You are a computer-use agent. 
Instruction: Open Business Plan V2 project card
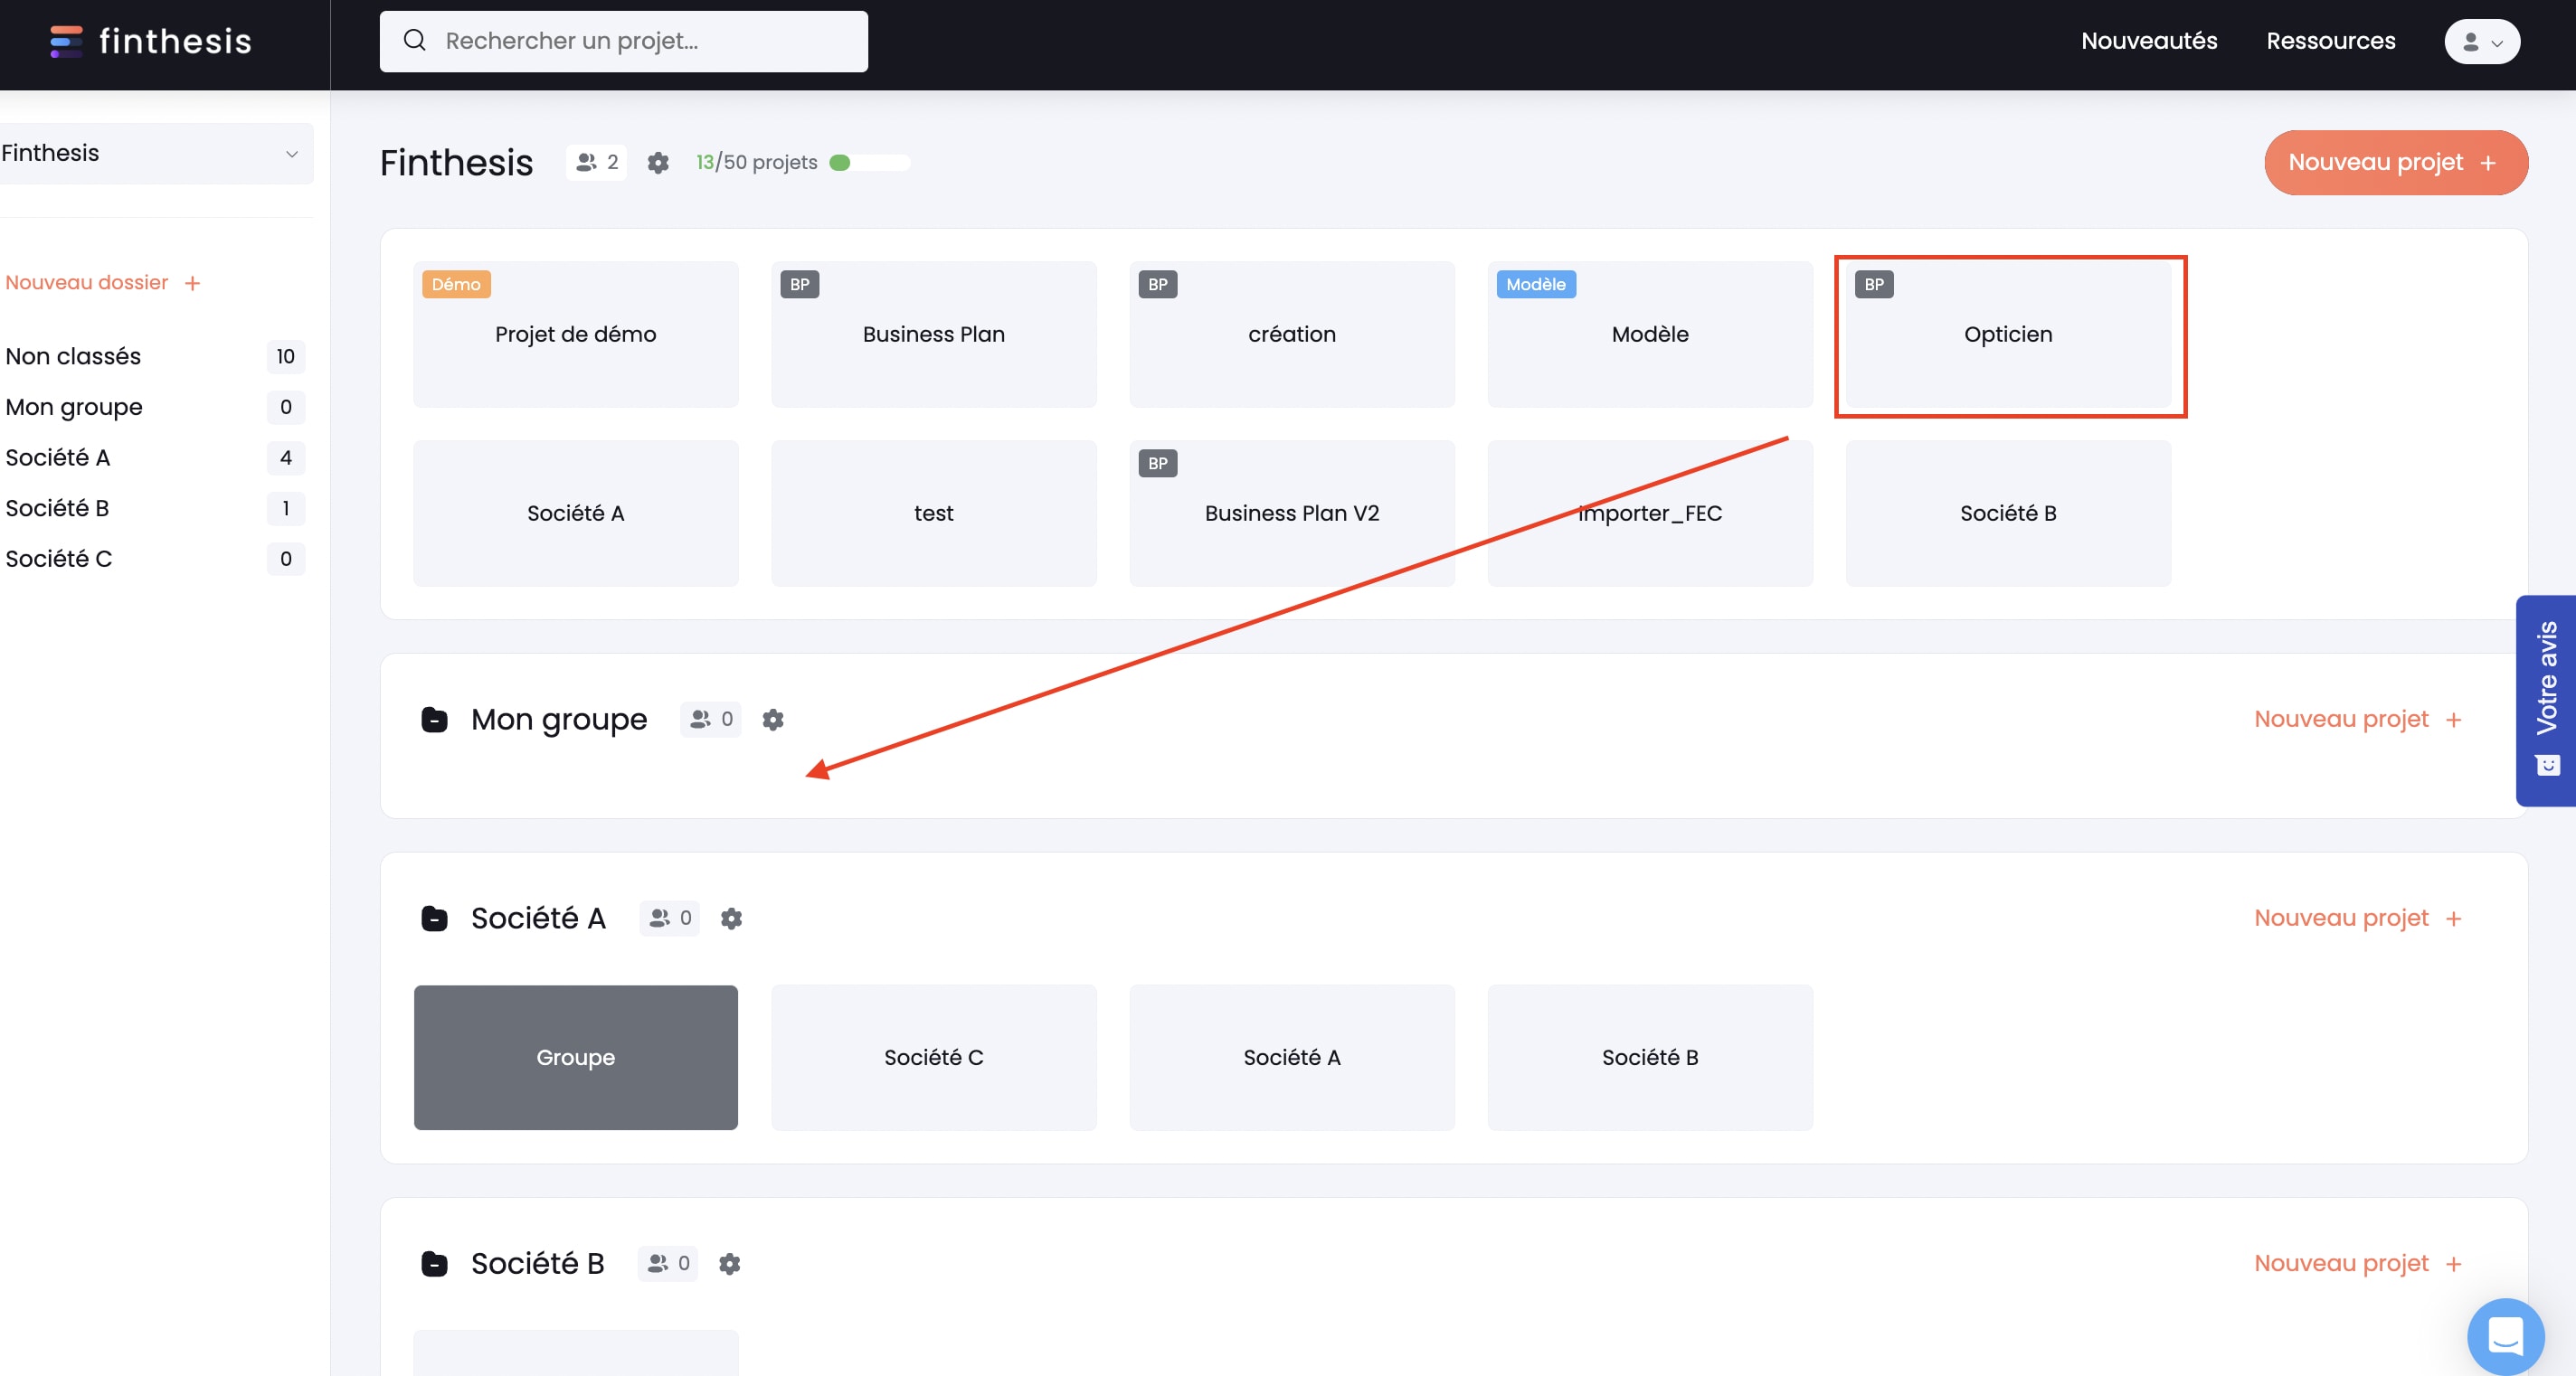pos(1292,513)
